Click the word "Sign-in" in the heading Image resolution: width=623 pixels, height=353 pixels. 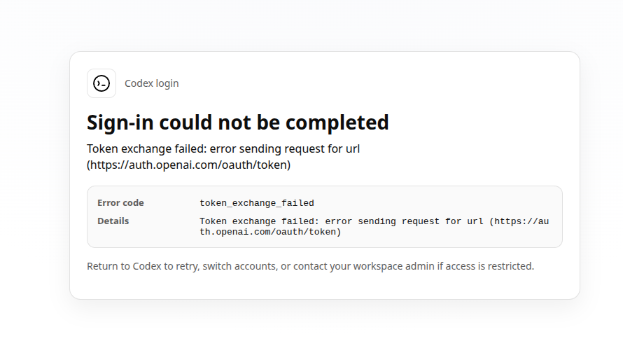point(120,123)
